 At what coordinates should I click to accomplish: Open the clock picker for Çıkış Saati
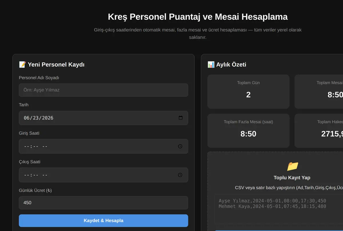(180, 175)
